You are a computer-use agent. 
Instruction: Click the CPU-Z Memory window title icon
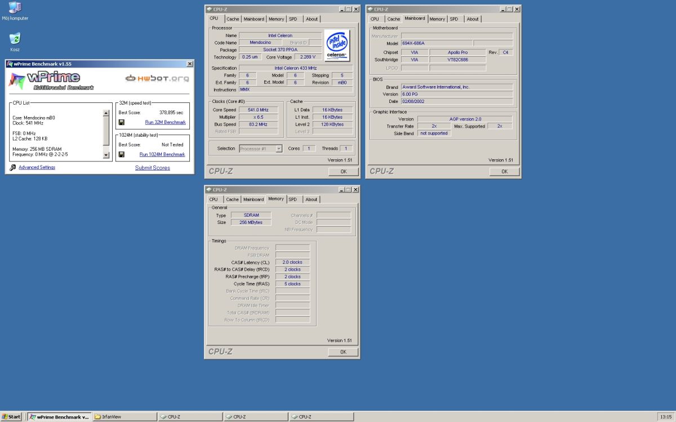[209, 190]
